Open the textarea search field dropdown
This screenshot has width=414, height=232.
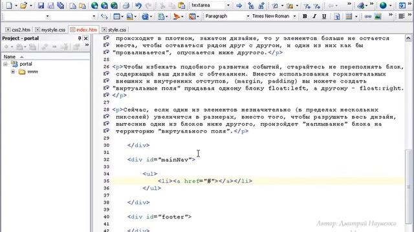(x=228, y=5)
